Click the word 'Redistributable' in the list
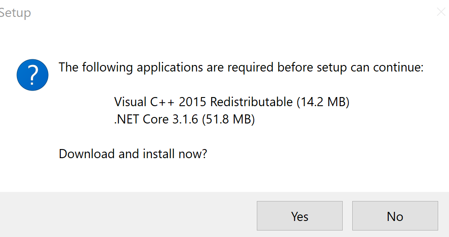The width and height of the screenshot is (449, 237). pos(252,102)
